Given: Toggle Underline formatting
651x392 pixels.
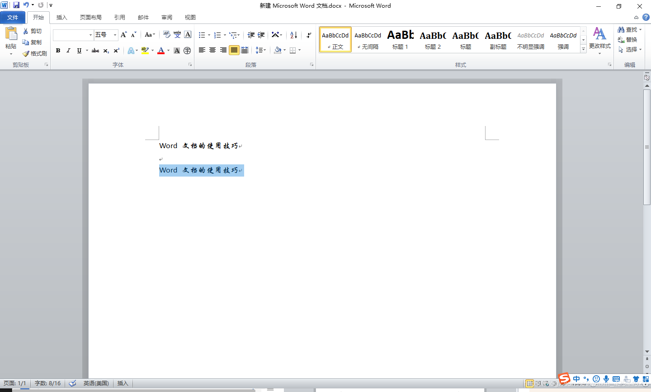Looking at the screenshot, I should pos(79,51).
